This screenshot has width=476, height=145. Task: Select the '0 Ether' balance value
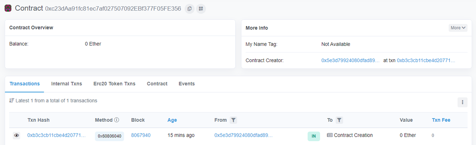point(93,44)
